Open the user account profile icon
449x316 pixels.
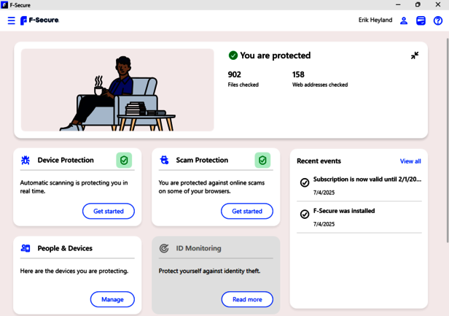point(403,20)
